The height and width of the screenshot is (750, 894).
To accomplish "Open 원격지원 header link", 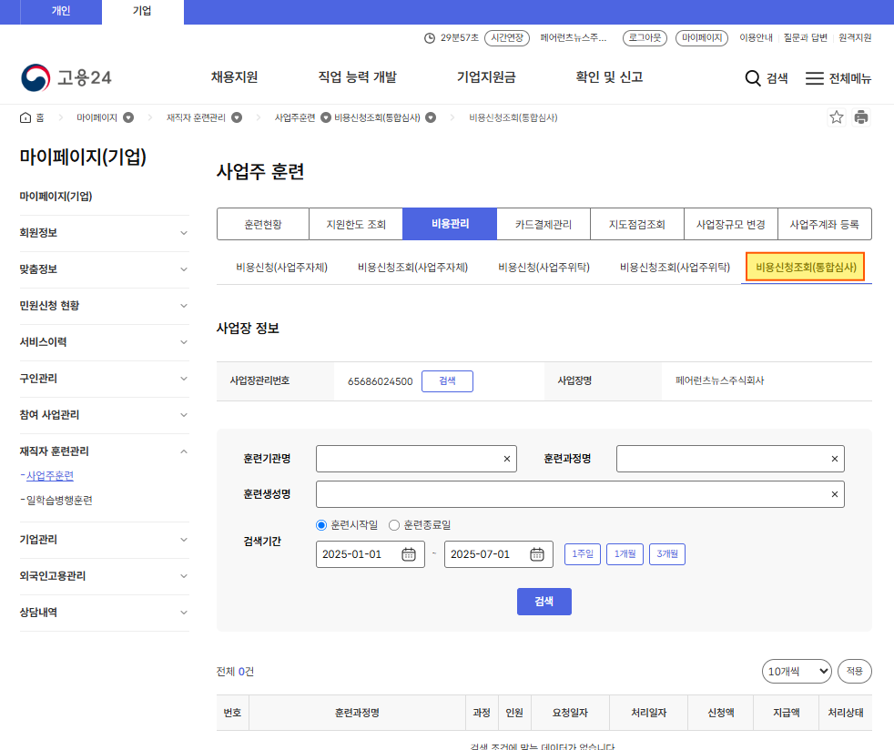I will [855, 37].
